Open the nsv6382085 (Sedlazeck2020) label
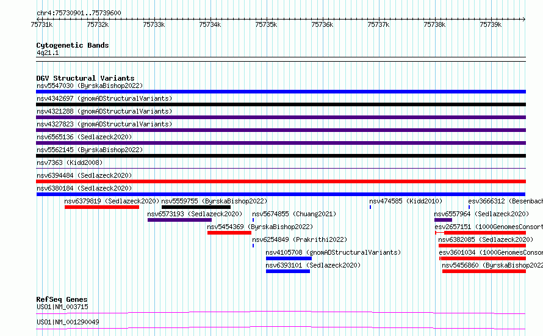Image resolution: width=543 pixels, height=336 pixels. coord(486,239)
